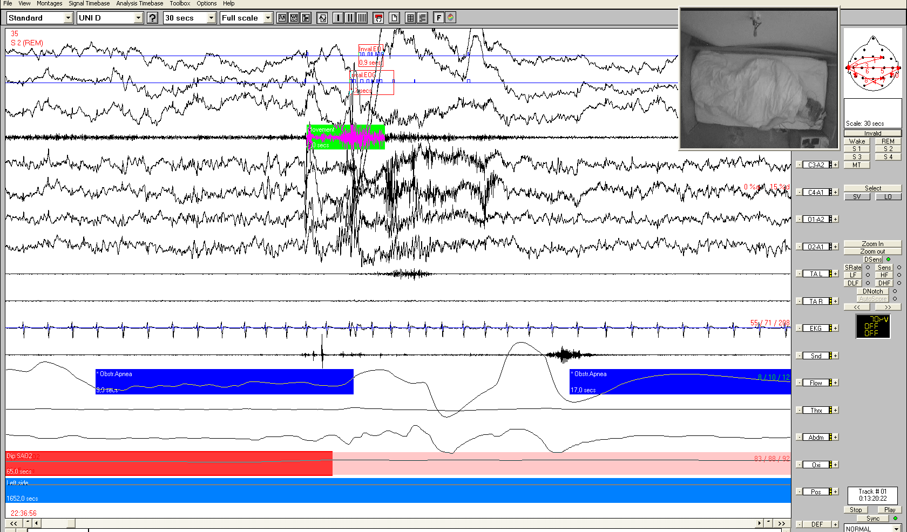This screenshot has height=532, width=907.
Task: Click the Stop video button
Action: point(856,509)
